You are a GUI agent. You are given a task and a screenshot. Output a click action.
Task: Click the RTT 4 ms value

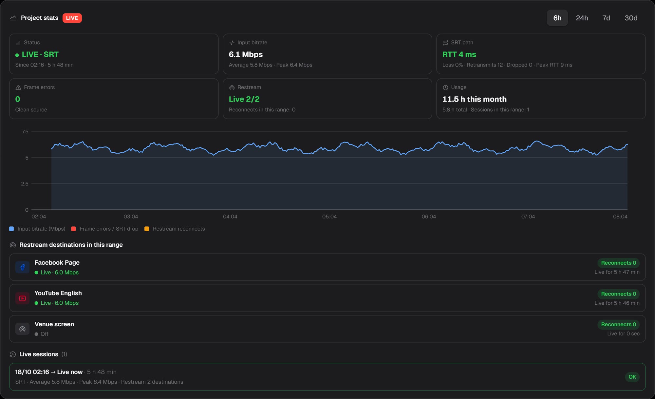(459, 55)
